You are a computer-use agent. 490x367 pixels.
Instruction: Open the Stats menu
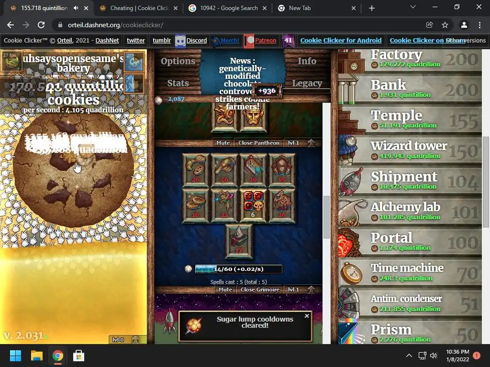(178, 83)
